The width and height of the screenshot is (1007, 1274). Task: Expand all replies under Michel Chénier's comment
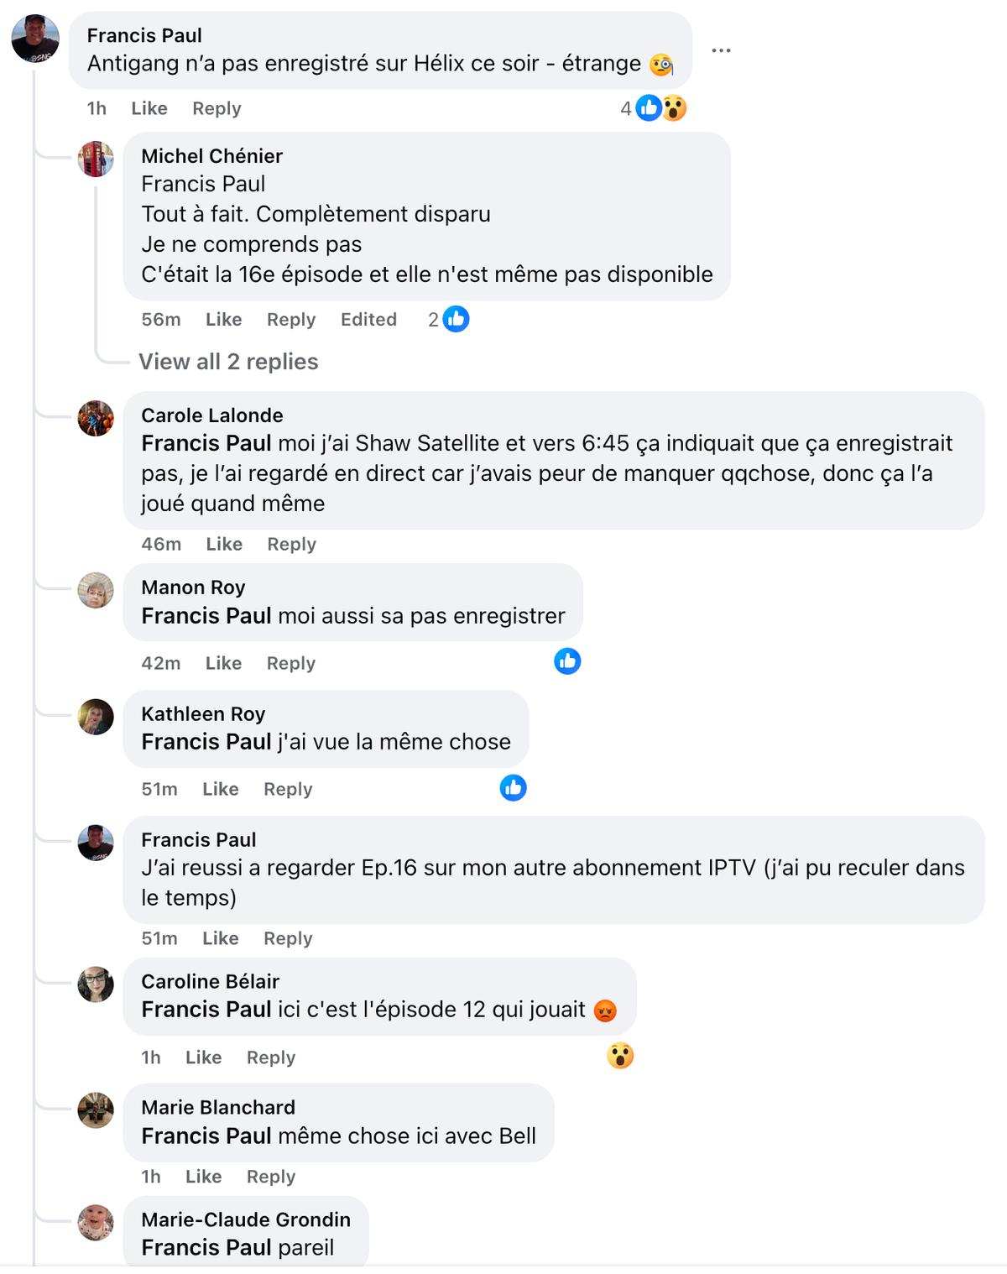[228, 362]
